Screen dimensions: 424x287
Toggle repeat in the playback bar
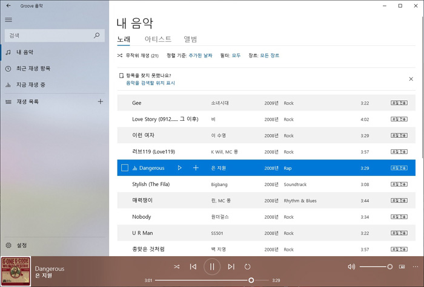pyautogui.click(x=247, y=267)
